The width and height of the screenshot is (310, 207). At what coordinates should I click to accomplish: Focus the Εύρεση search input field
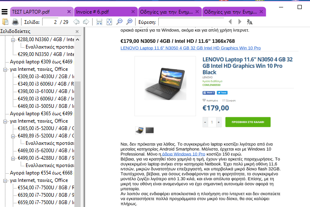click(x=191, y=22)
